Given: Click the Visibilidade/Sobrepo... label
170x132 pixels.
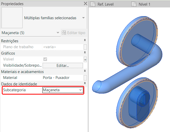Looking at the screenshot, I should [22, 65].
